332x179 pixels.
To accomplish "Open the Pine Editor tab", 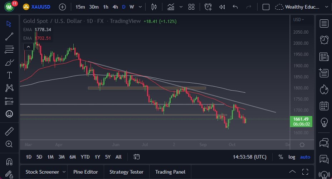I will click(86, 172).
